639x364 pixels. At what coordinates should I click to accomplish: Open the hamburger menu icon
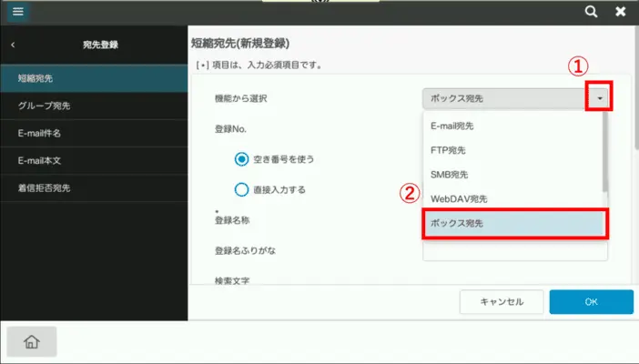17,12
